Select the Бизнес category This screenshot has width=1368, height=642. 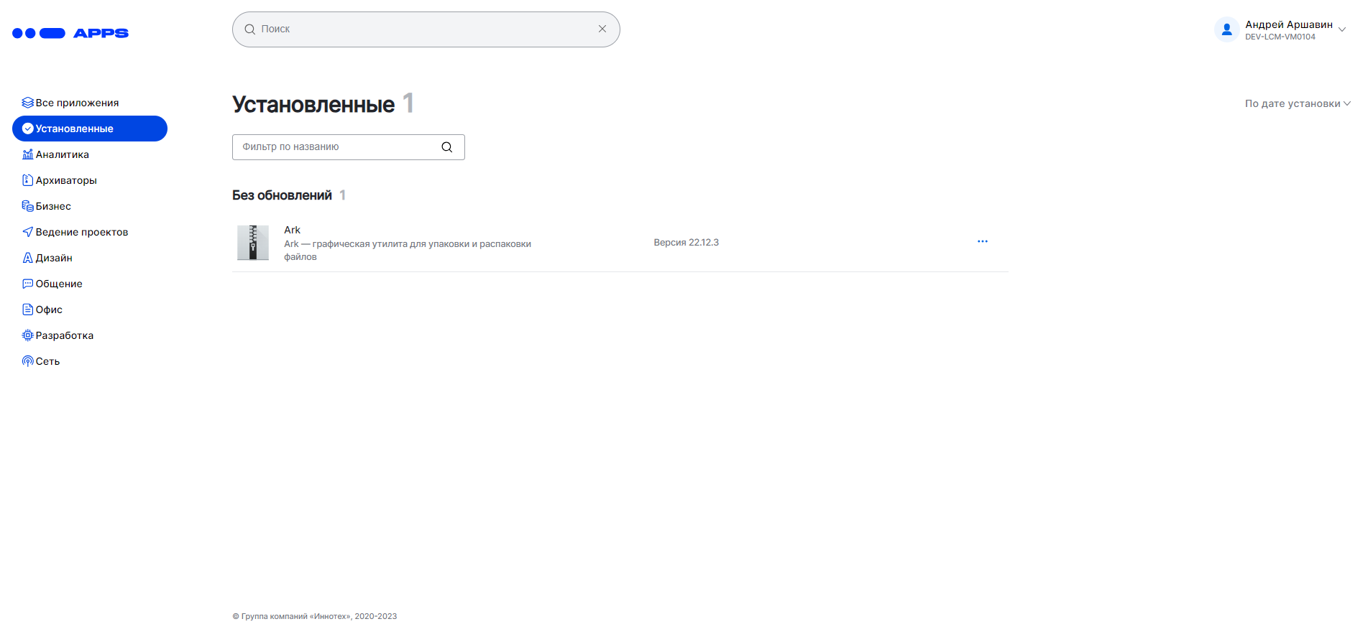53,206
